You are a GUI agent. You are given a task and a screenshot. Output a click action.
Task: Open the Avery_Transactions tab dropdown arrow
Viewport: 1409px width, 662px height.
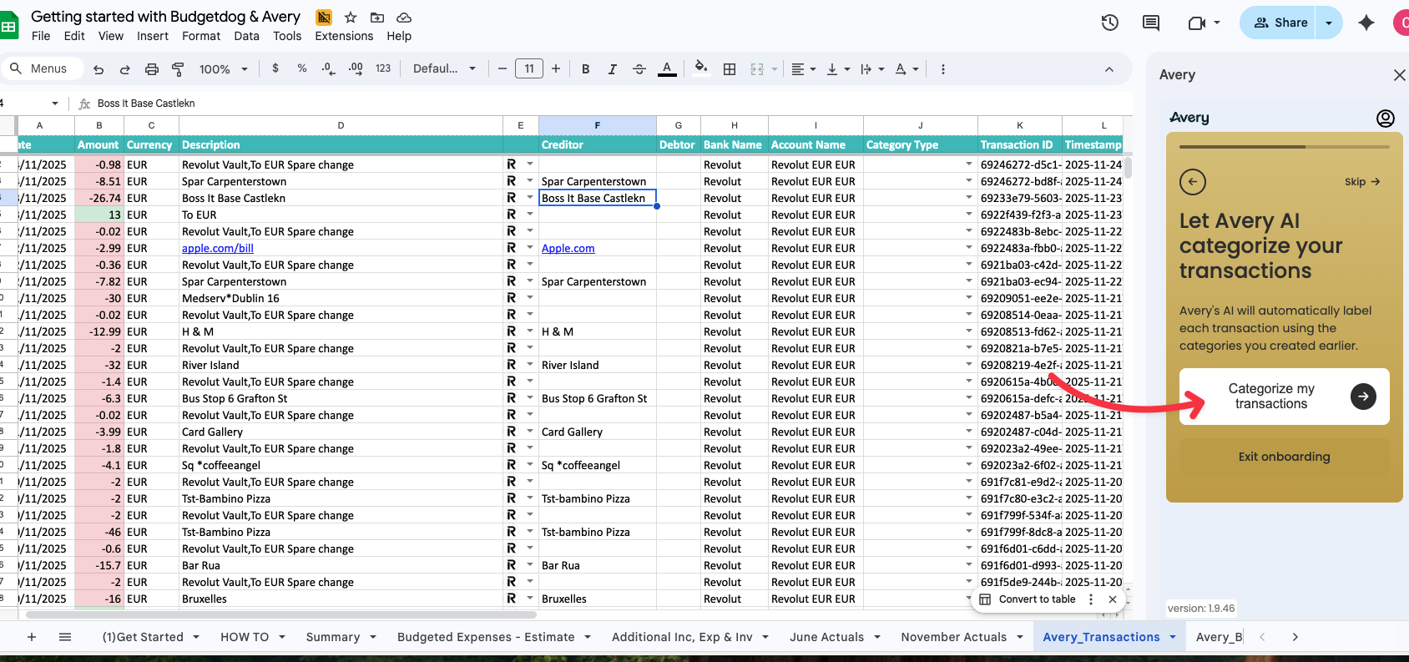coord(1173,637)
